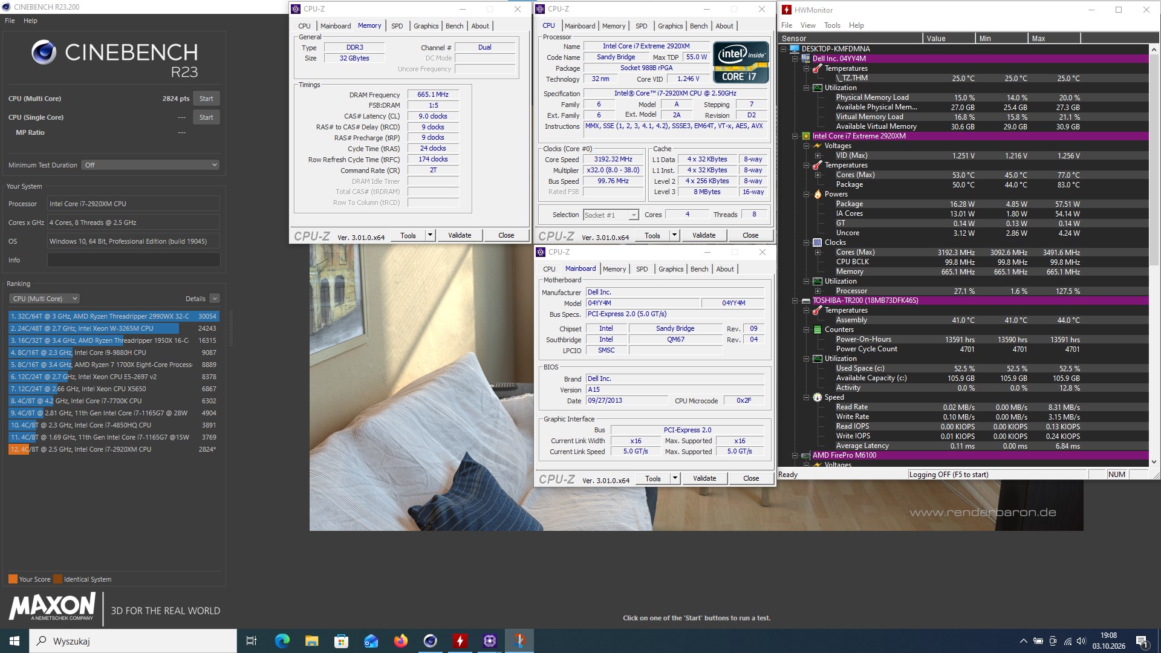1161x653 pixels.
Task: Click the Info input field in Cinebench
Action: (x=134, y=260)
